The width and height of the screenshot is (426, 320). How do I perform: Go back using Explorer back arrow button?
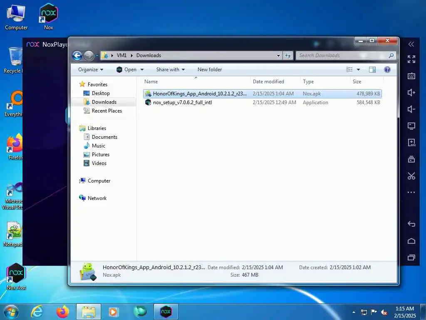pyautogui.click(x=77, y=55)
